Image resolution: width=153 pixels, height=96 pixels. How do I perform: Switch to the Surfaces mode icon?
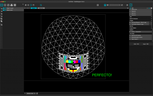2,5
